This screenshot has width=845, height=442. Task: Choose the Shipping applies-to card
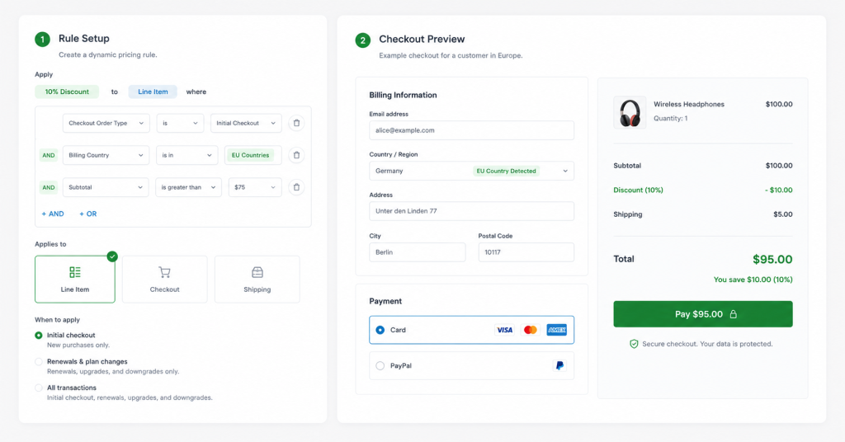[x=257, y=280]
